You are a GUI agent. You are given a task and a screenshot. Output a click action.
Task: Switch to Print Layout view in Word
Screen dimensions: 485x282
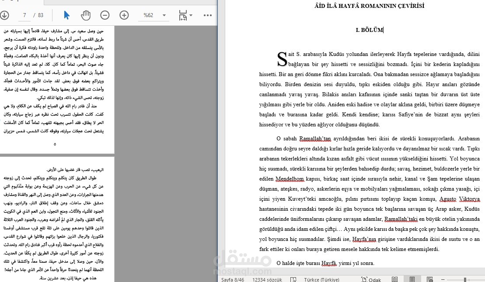(412, 279)
